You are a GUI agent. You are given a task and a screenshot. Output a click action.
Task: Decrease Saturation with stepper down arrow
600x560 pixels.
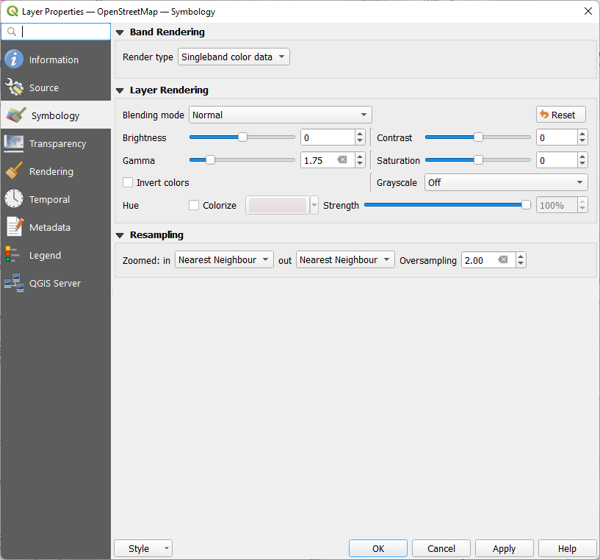(x=582, y=164)
